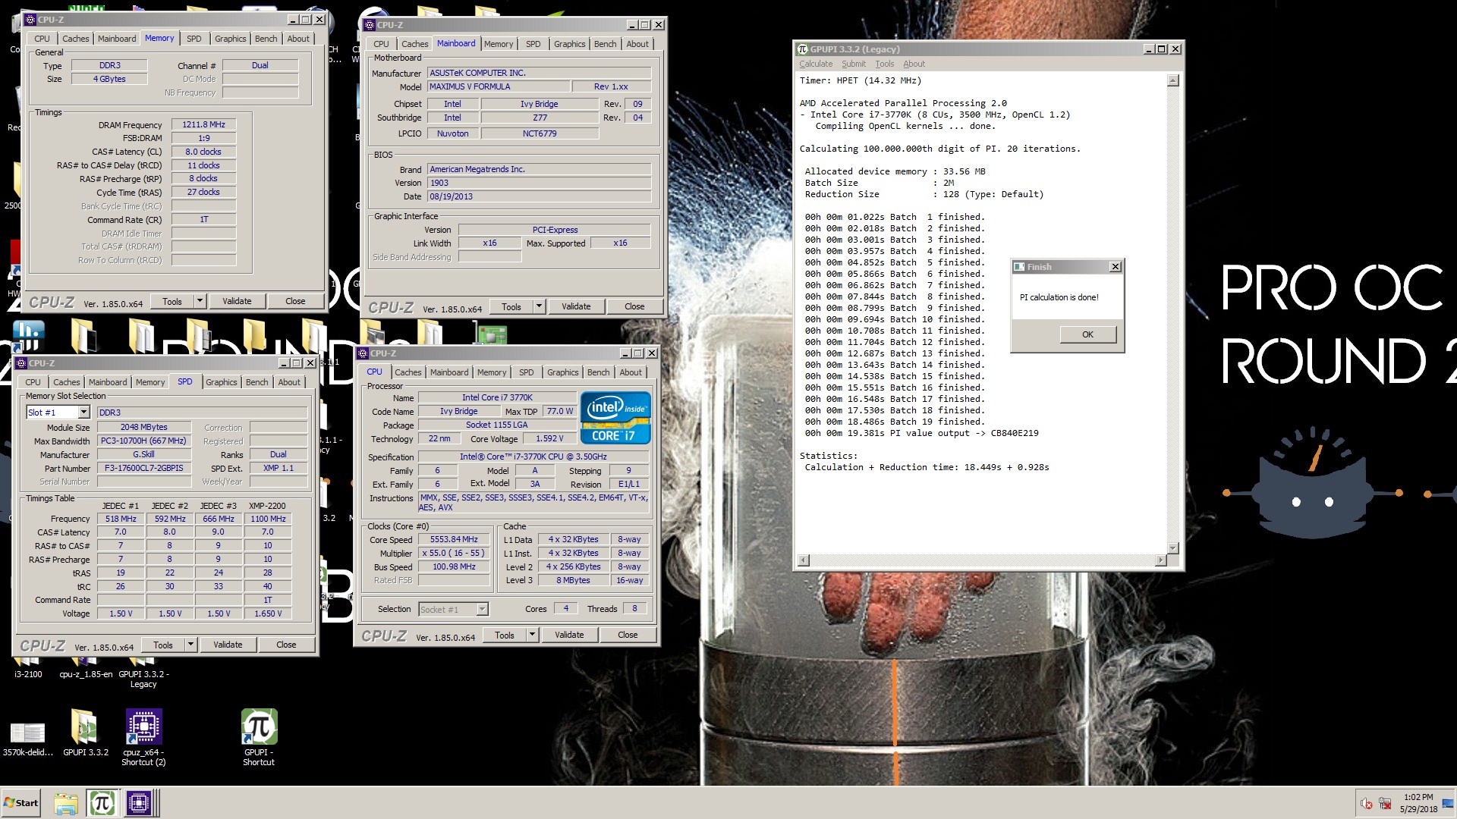The width and height of the screenshot is (1457, 819).
Task: Click GPUPI horizontal scrollbar left arrow
Action: [804, 560]
